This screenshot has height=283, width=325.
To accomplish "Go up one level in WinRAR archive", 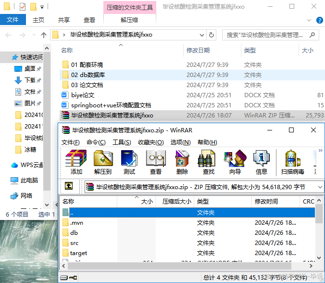I will pos(69,186).
